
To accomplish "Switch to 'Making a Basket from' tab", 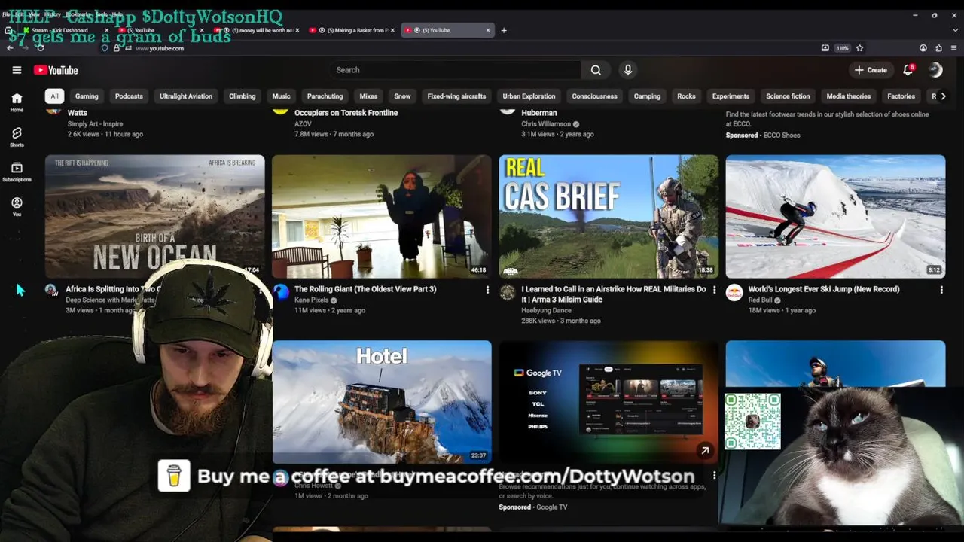I will [x=352, y=30].
